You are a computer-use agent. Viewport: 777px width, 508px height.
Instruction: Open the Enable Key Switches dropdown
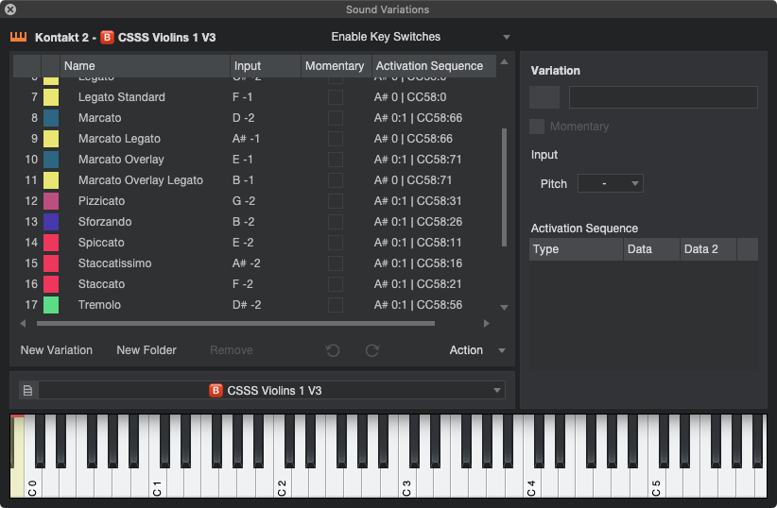pos(421,37)
